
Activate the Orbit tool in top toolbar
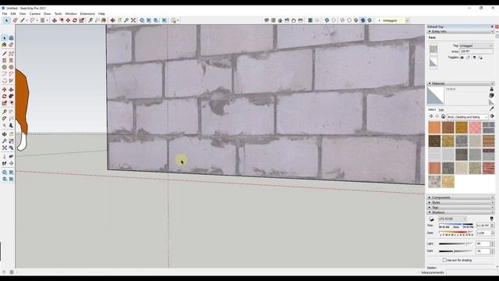coord(112,20)
